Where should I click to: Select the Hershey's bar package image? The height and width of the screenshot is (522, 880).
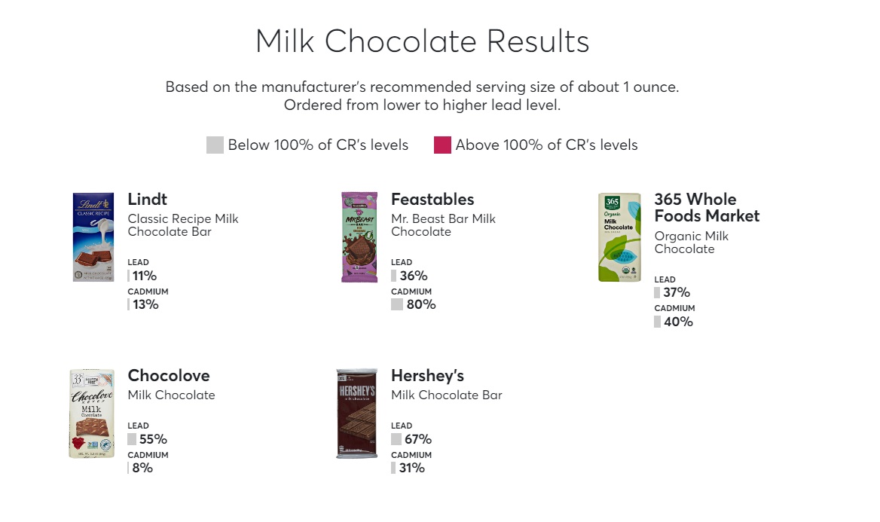point(356,414)
